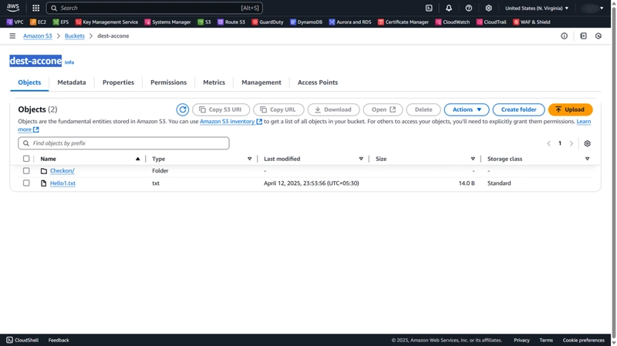The height and width of the screenshot is (346, 617).
Task: Click the Copy S3 URI button
Action: (x=221, y=109)
